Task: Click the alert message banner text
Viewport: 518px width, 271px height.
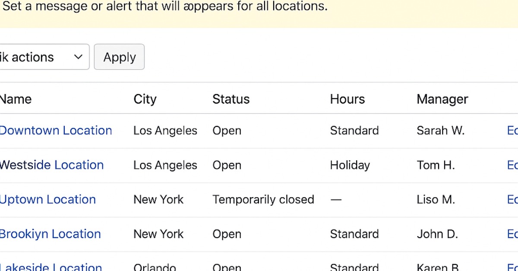Action: click(165, 7)
